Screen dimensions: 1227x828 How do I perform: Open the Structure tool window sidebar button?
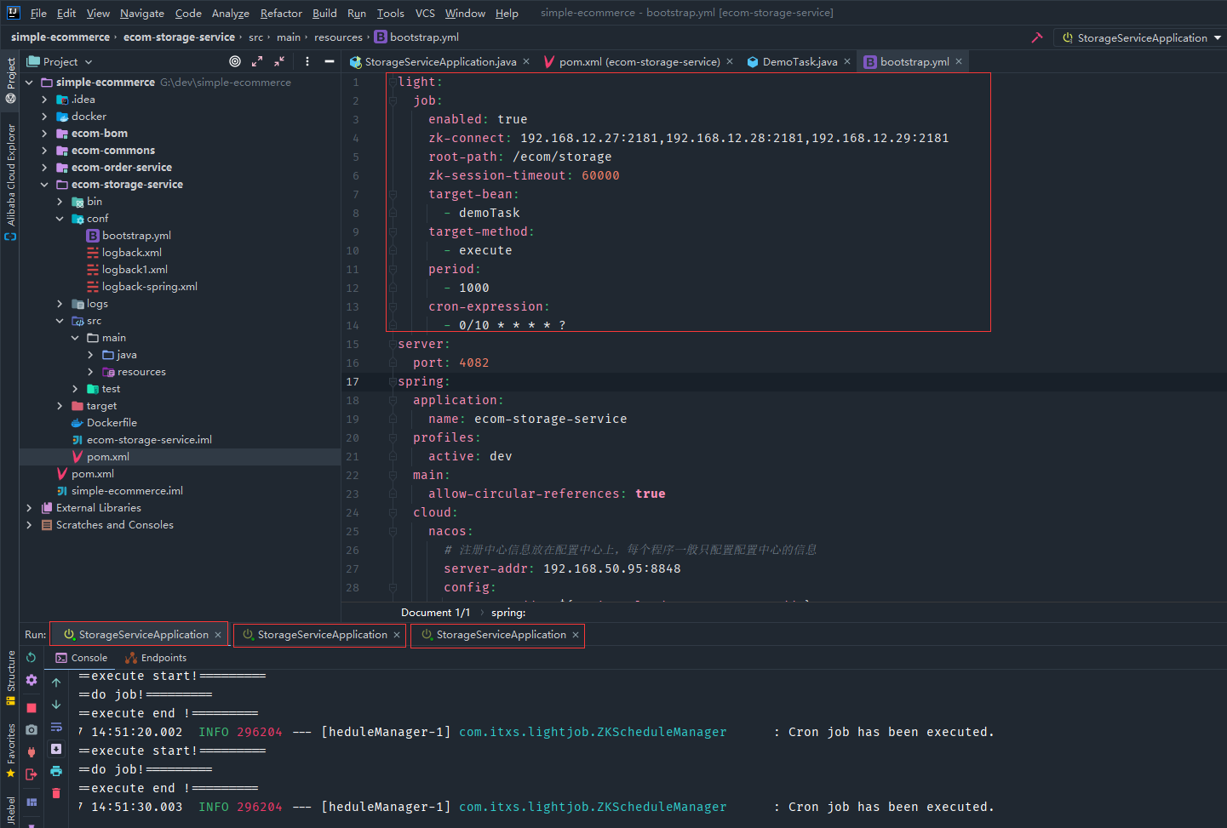coord(10,677)
